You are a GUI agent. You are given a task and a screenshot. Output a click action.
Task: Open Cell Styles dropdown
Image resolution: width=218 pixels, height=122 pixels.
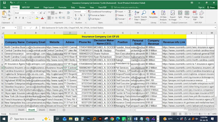click(95, 19)
